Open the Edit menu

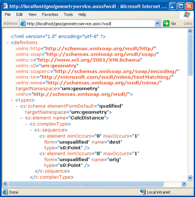[19, 15]
